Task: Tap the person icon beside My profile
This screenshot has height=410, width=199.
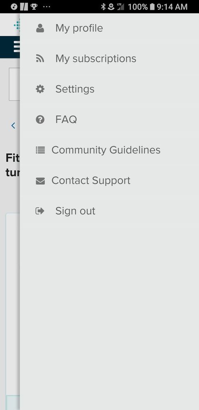Action: [x=40, y=28]
